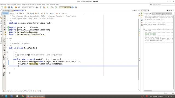This screenshot has height=98, width=175.
Task: Click the first cube icon after memory bar
Action: point(72,7)
